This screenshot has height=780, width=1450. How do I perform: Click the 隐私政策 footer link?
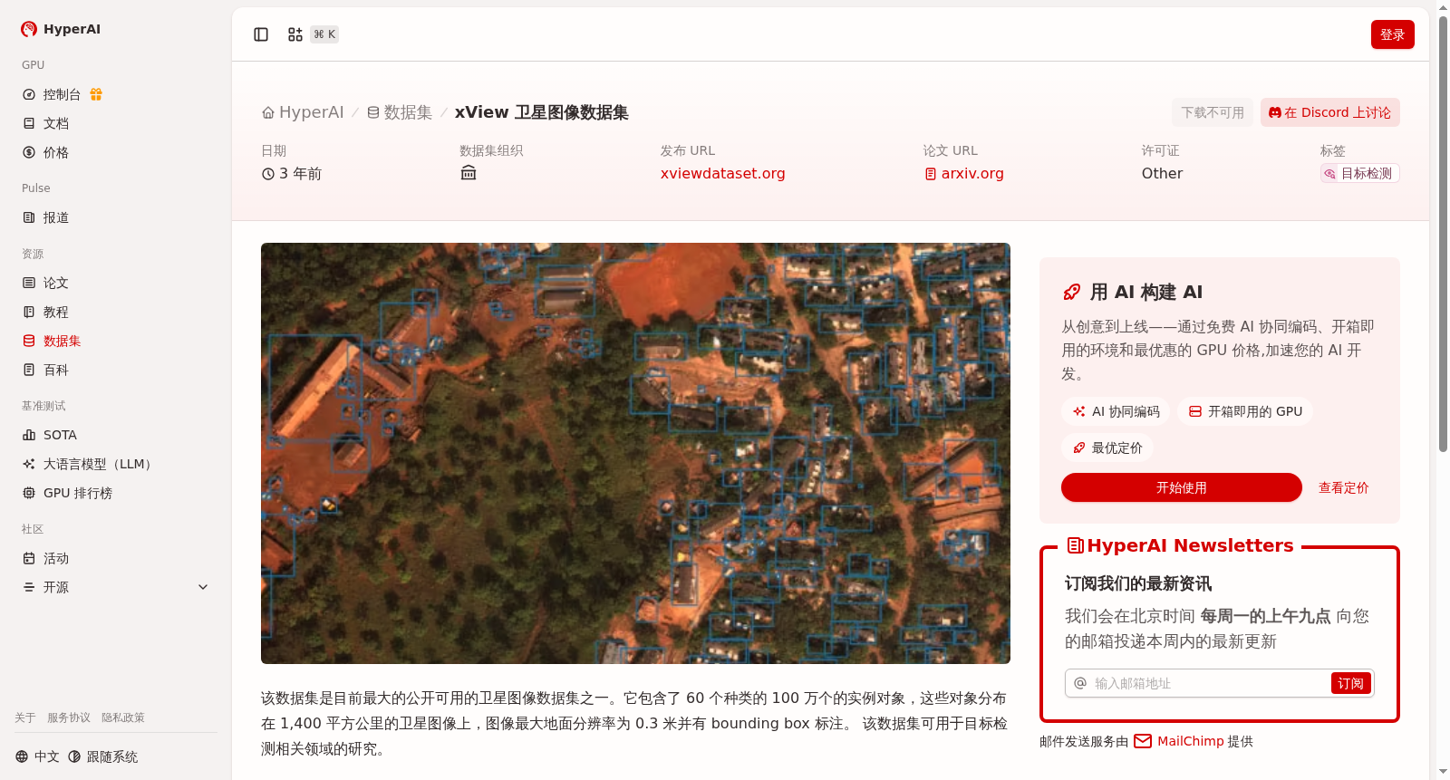tap(123, 717)
